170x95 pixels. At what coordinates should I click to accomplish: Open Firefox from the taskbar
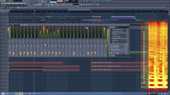tap(12, 94)
